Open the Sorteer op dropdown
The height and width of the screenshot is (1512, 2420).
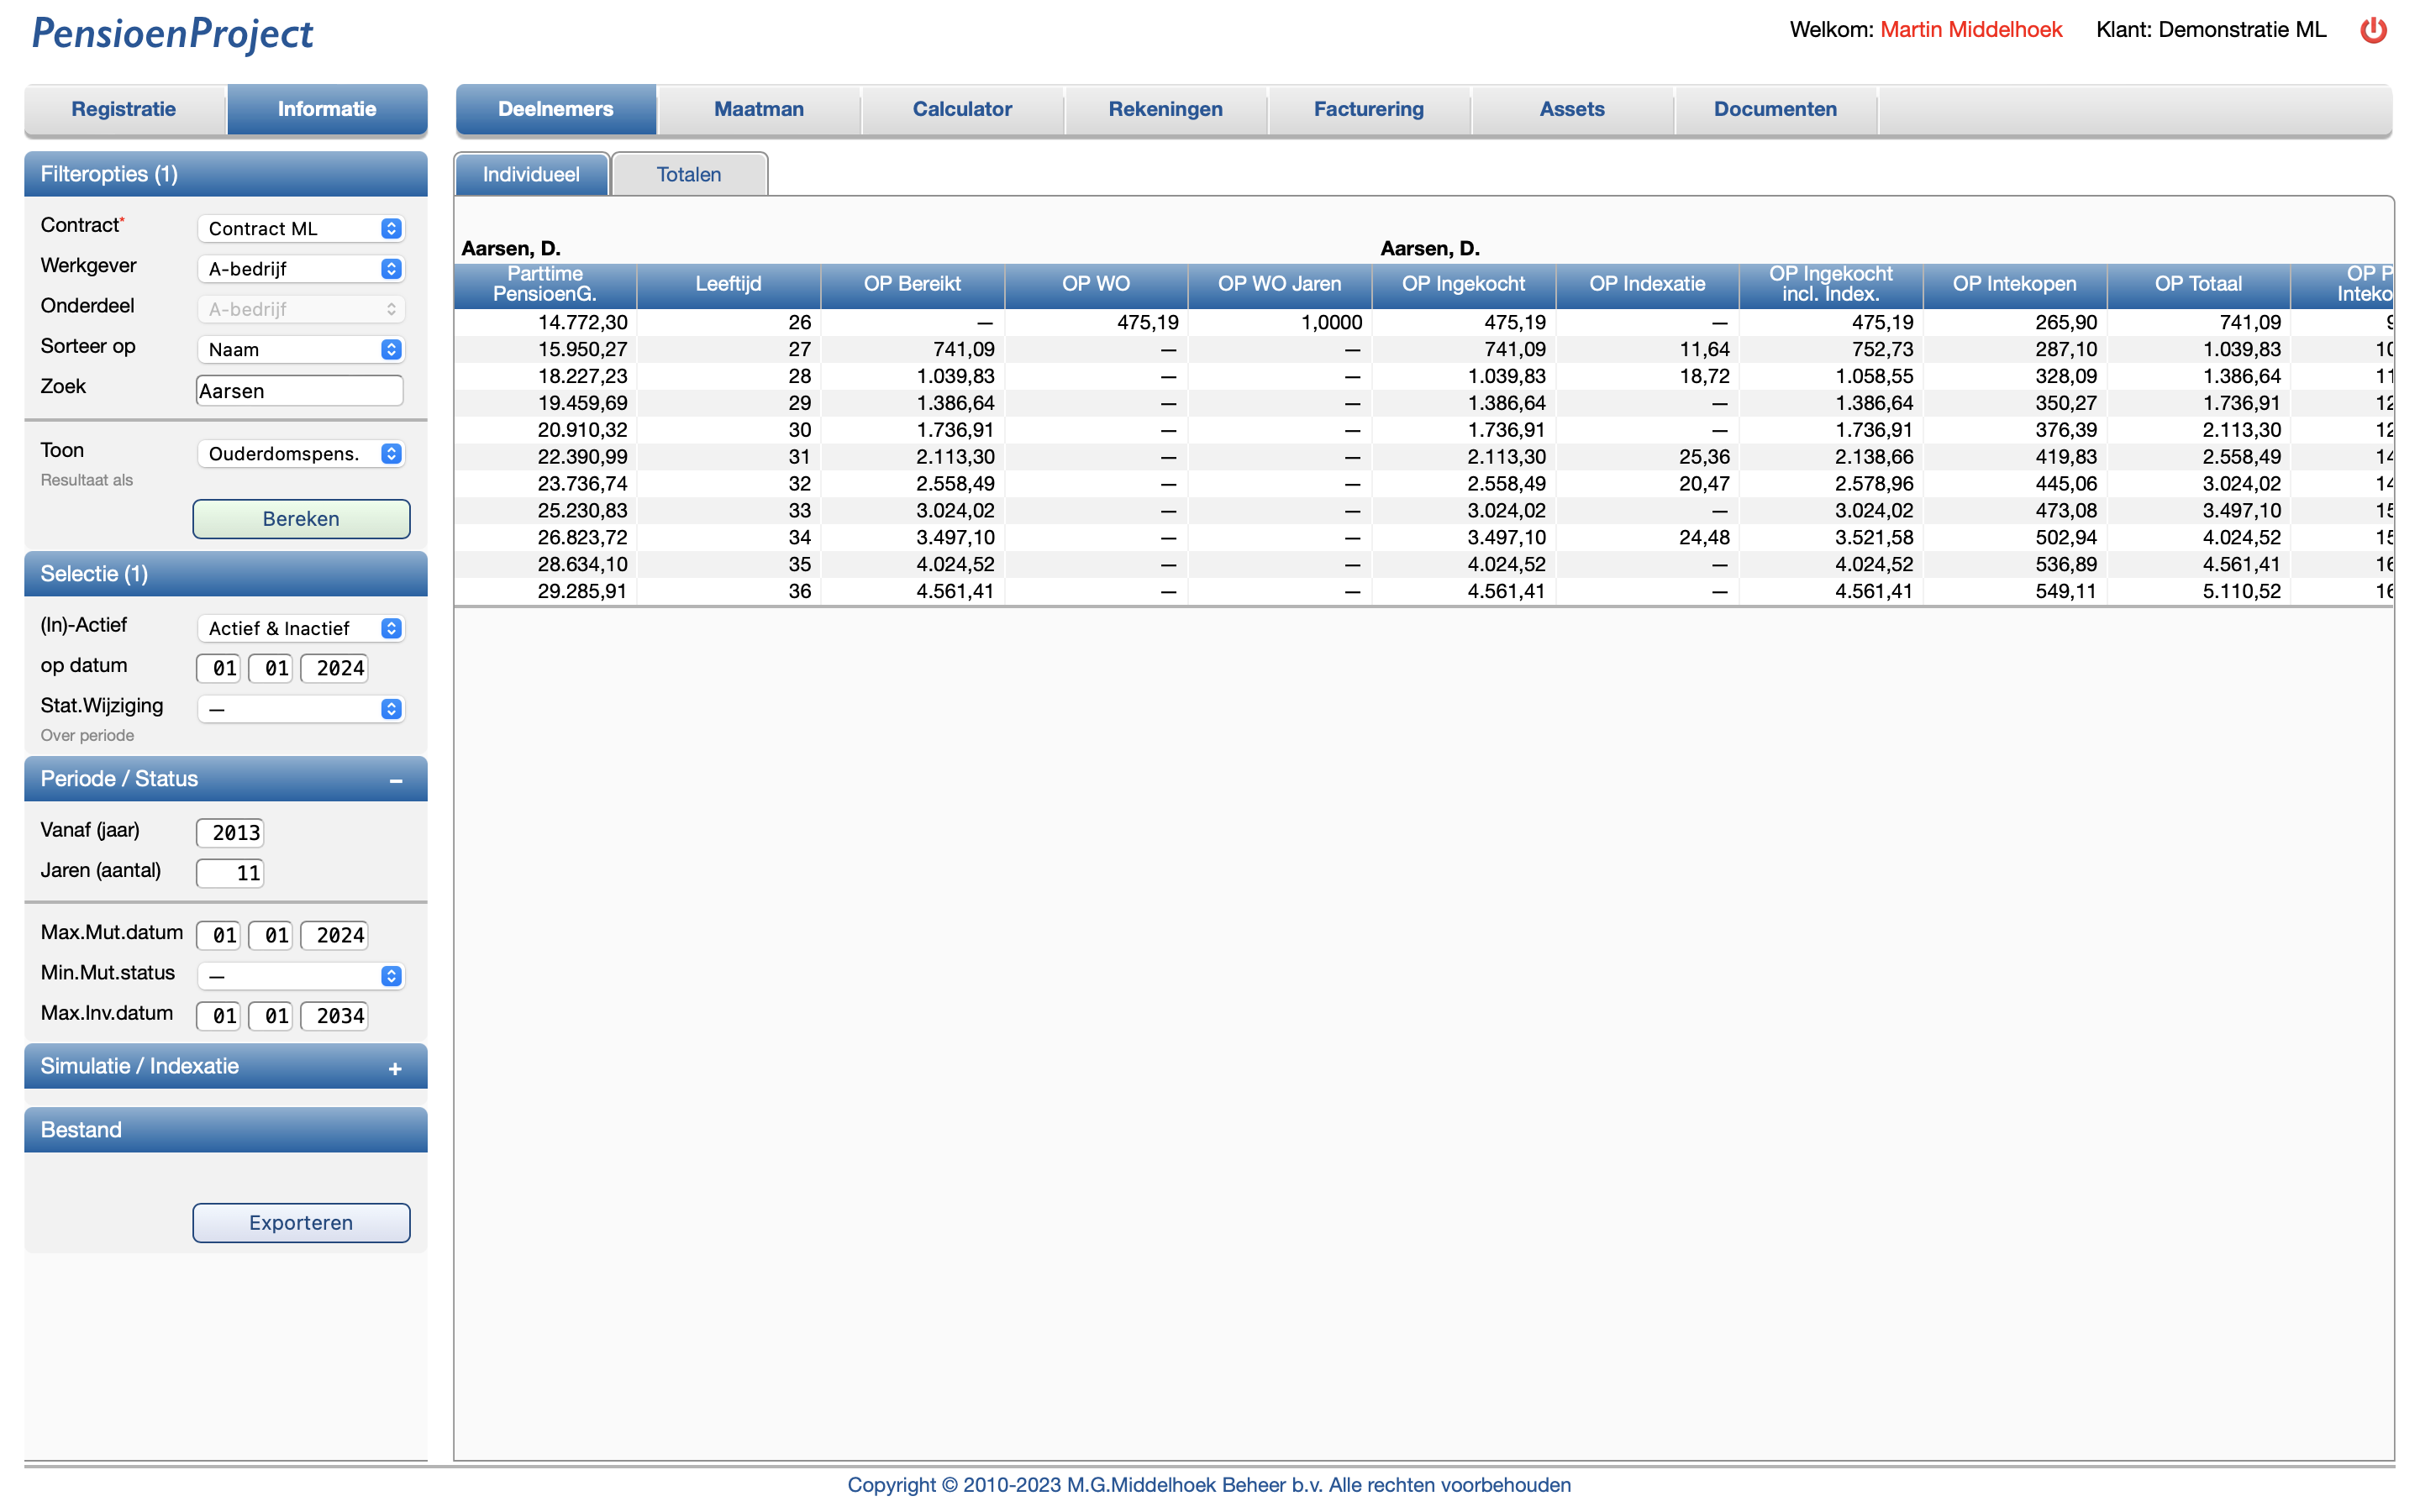coord(301,350)
